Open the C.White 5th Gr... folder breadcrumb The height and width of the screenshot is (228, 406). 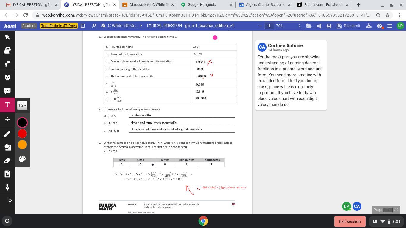pyautogui.click(x=122, y=26)
